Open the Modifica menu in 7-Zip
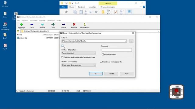195x109 pixels. (25, 21)
